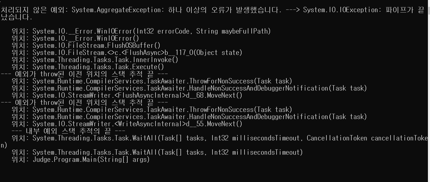Click the '파이프가 끝' text at line end
Viewport: 430px width, 182px height.
click(x=405, y=10)
